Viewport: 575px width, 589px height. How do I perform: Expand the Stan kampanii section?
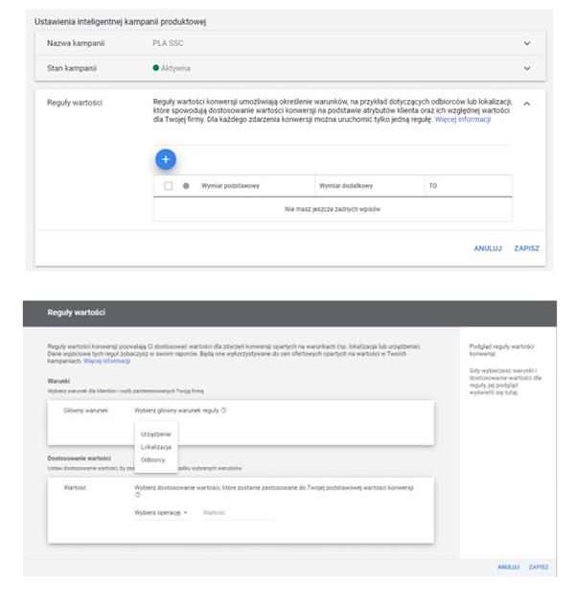click(x=526, y=68)
